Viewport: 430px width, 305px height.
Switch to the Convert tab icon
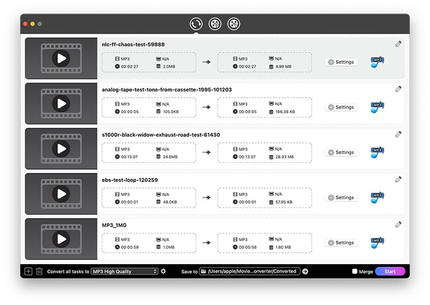click(x=196, y=24)
